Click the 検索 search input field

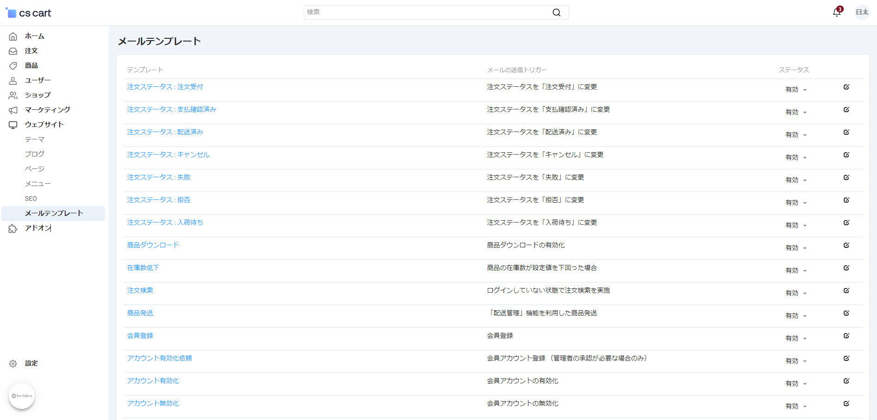pos(425,12)
